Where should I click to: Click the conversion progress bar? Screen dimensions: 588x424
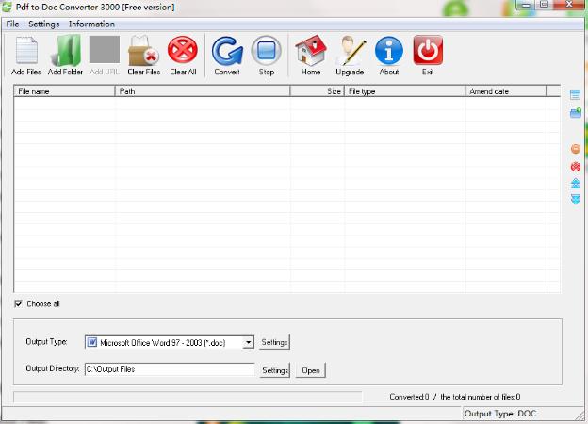point(188,397)
